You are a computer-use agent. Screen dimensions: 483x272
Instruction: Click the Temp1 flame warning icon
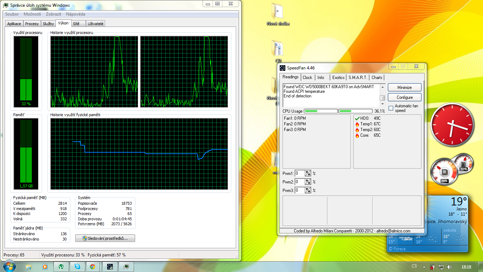[357, 124]
